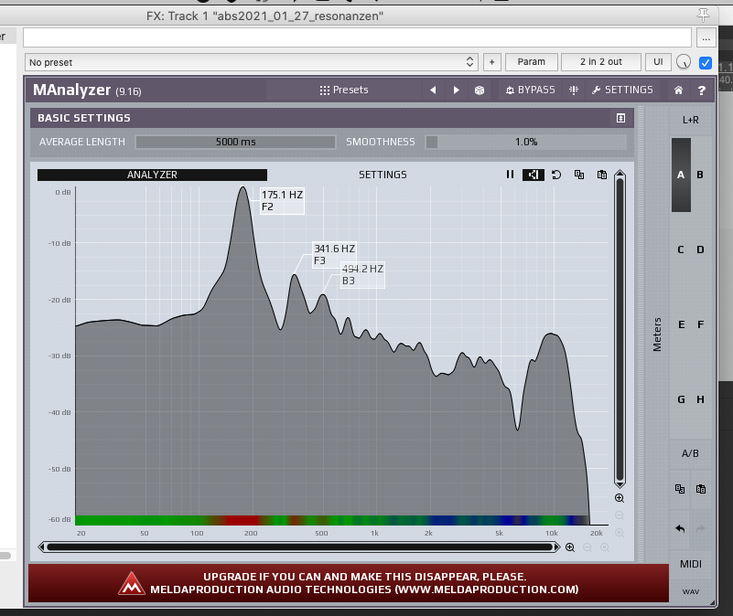The height and width of the screenshot is (616, 733).
Task: Click the highlighted icon next to the pause button
Action: pos(533,175)
